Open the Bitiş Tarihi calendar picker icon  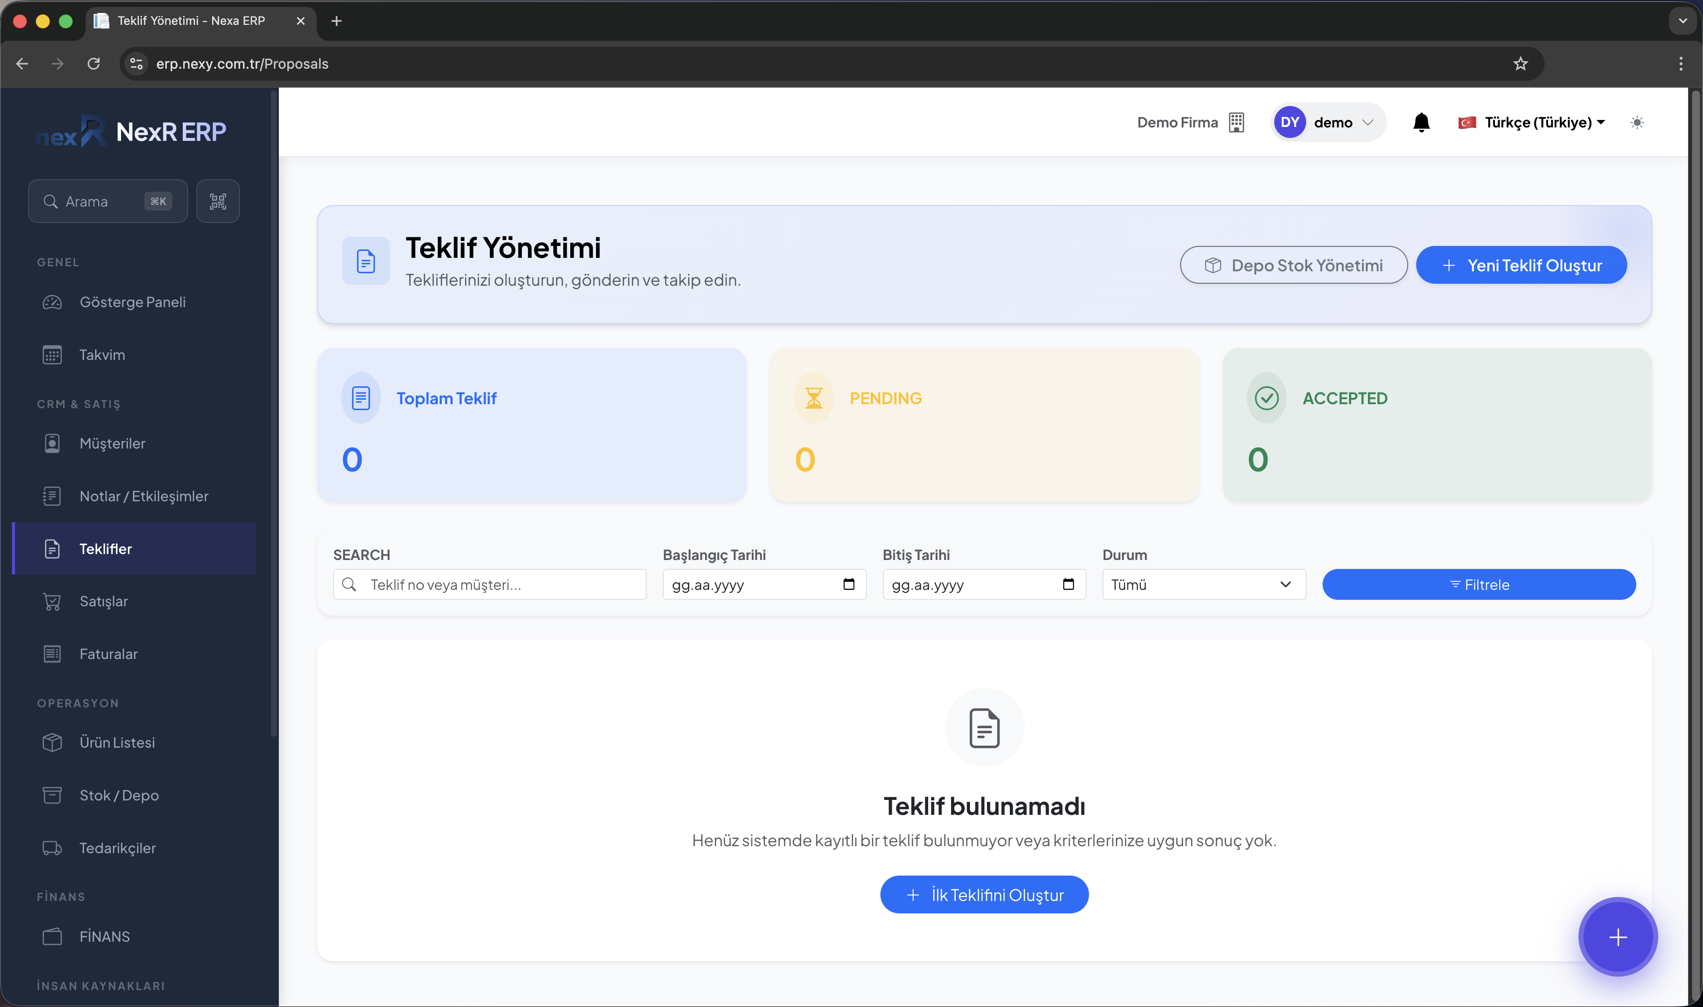1068,584
